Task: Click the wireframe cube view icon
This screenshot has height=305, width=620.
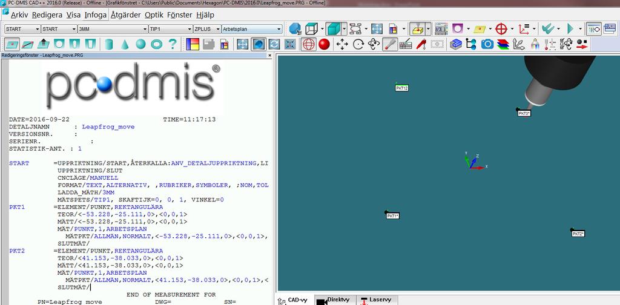Action: click(x=312, y=29)
